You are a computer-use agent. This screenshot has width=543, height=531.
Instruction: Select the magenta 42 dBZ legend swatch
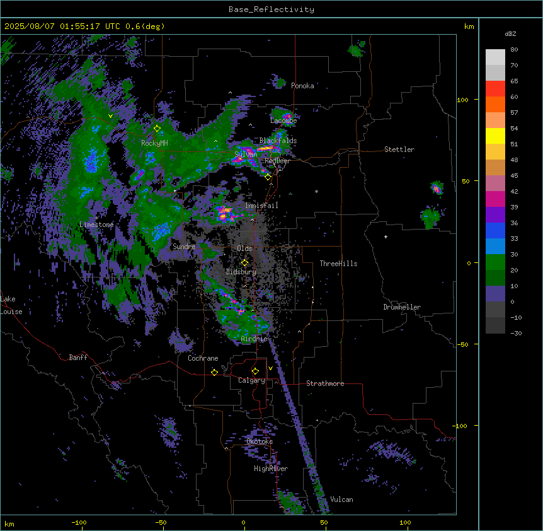[495, 199]
